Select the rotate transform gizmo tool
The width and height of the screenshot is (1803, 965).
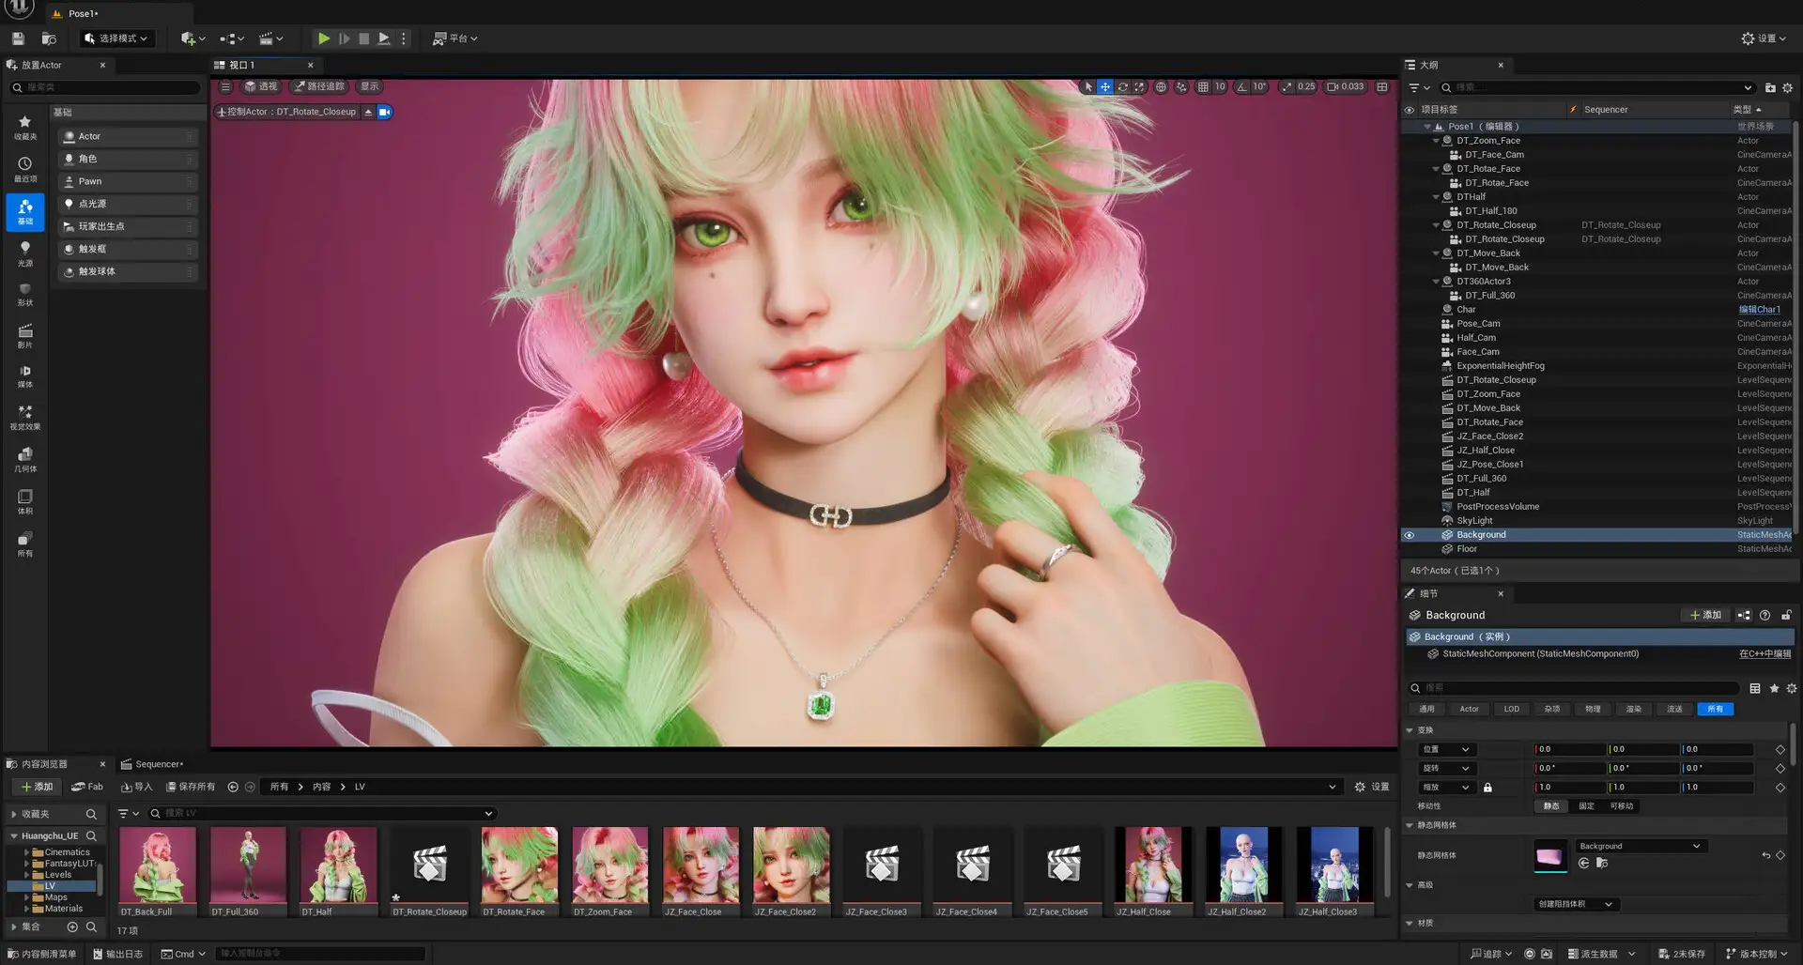[x=1122, y=86]
